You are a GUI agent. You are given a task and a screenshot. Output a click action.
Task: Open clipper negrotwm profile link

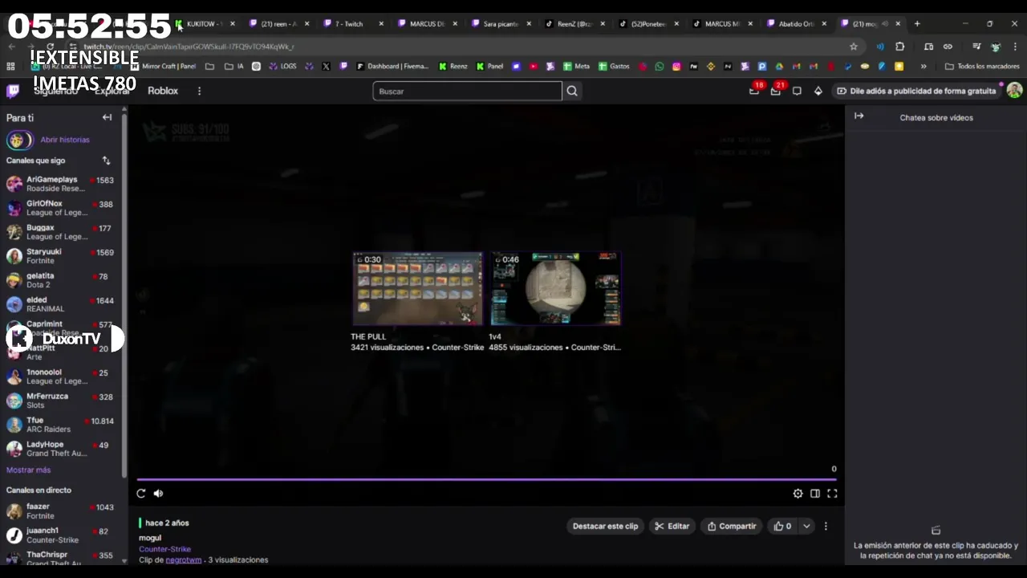(184, 560)
